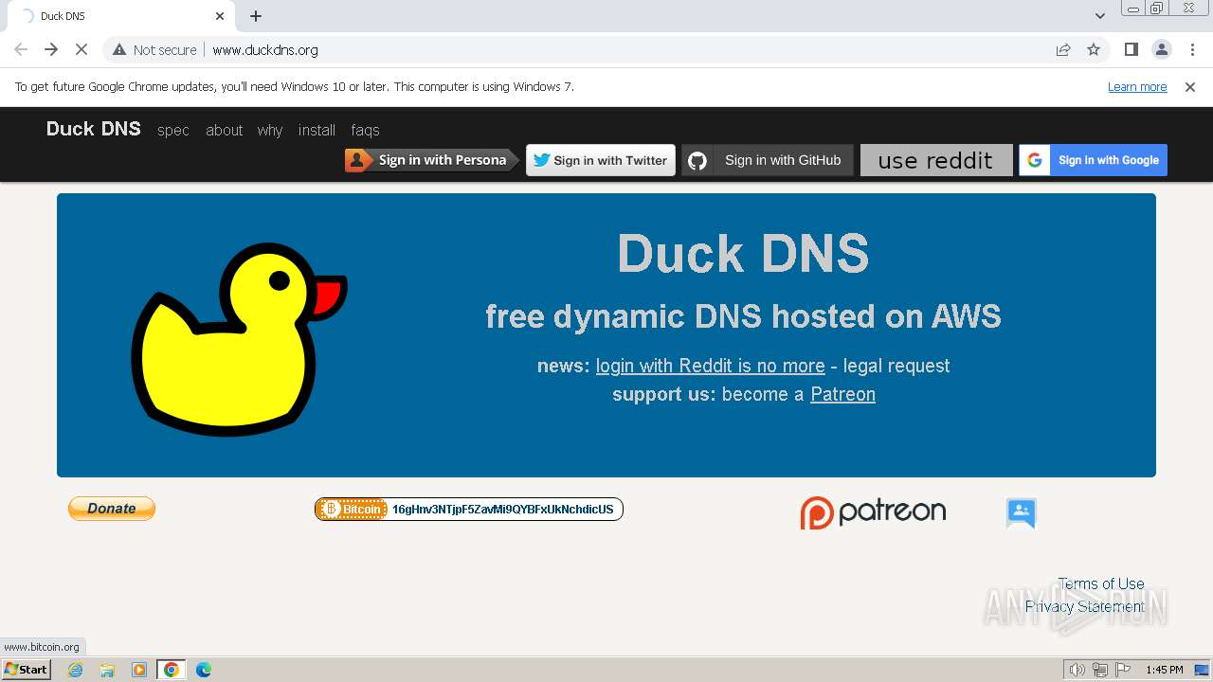Launch Microsoft Edge from taskbar

click(x=204, y=670)
